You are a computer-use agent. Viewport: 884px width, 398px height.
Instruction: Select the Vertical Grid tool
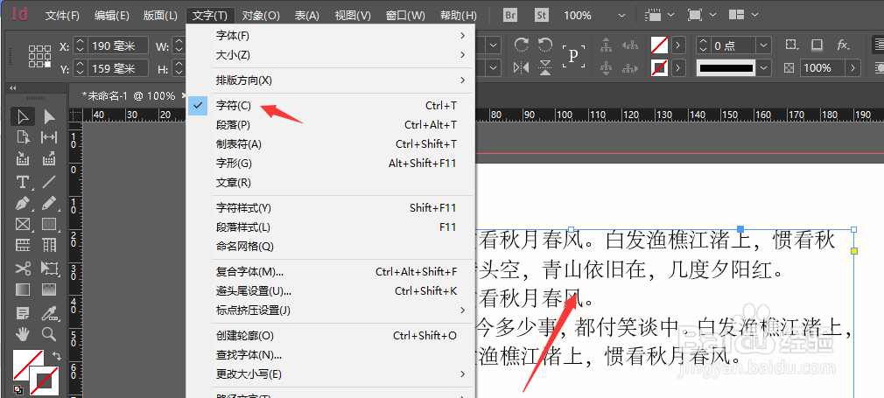click(x=50, y=246)
